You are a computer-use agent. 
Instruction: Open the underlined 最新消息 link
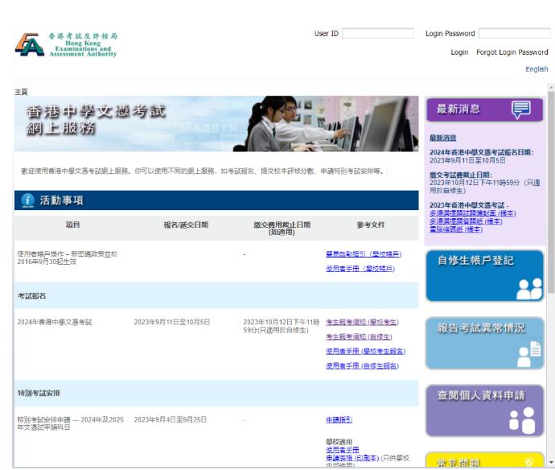tap(443, 138)
